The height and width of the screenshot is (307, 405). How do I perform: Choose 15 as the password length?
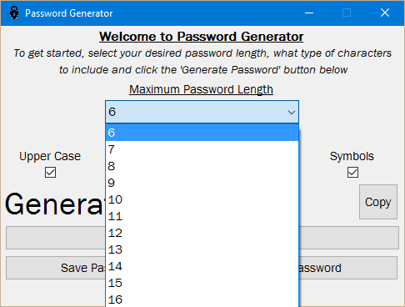[202, 283]
